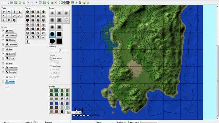The height and width of the screenshot is (123, 219).
Task: Select the teal water droplet flood tool
Action: [x=14, y=12]
